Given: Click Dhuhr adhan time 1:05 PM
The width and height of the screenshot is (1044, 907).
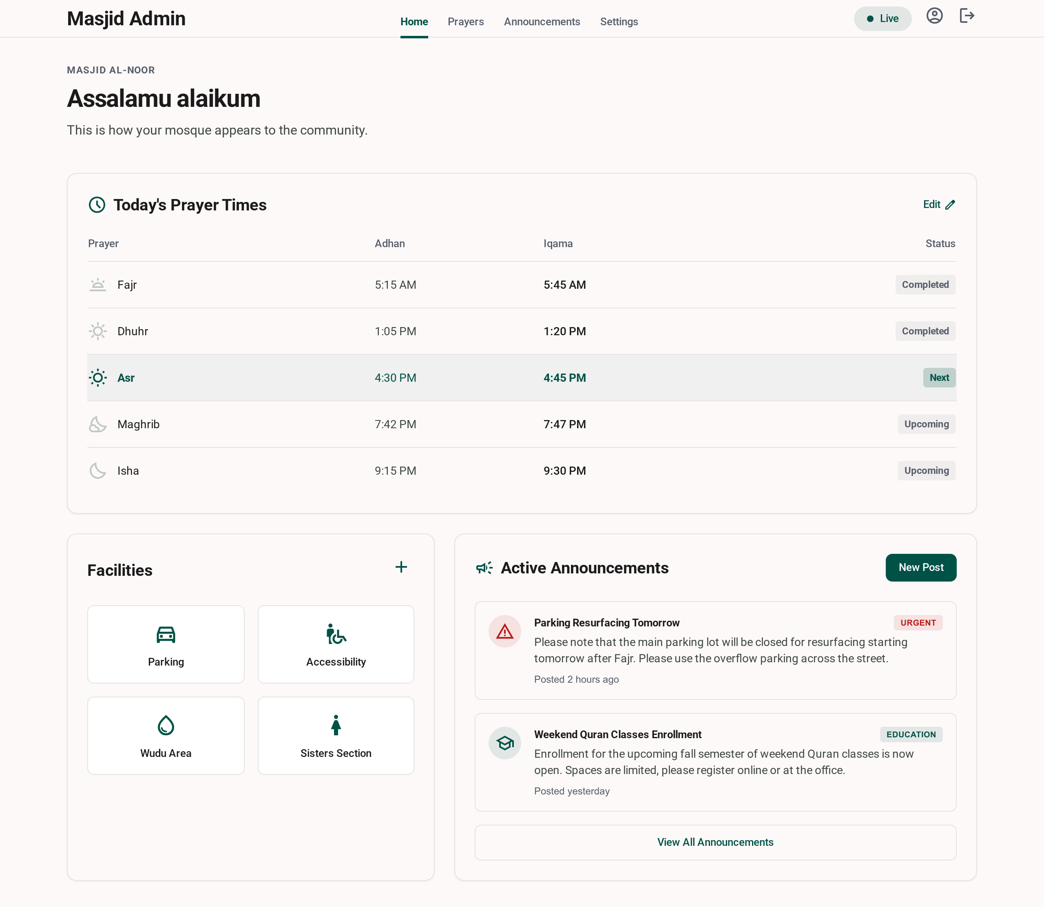Looking at the screenshot, I should click(x=395, y=332).
